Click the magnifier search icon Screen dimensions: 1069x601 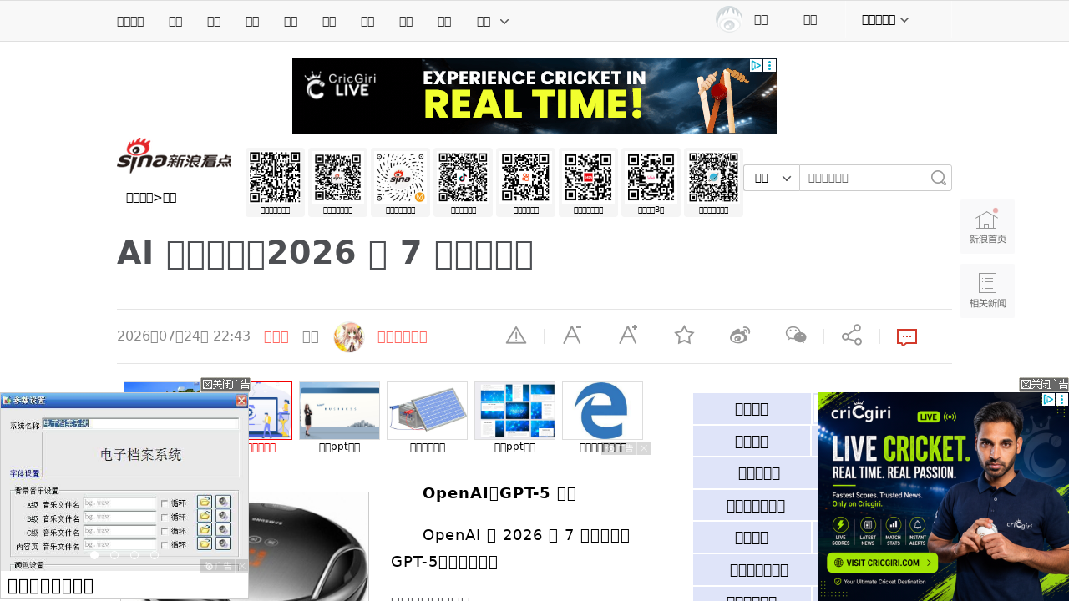(939, 178)
